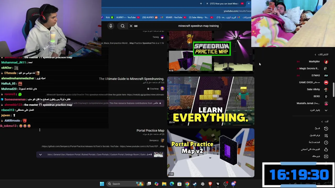
Task: Open Discord from the taskbar
Action: point(233,184)
